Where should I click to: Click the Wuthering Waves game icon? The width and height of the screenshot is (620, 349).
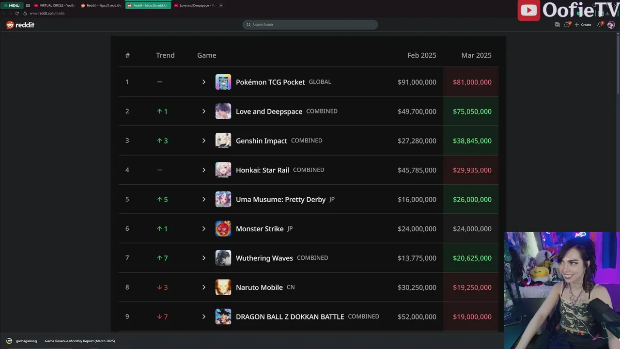(x=223, y=258)
